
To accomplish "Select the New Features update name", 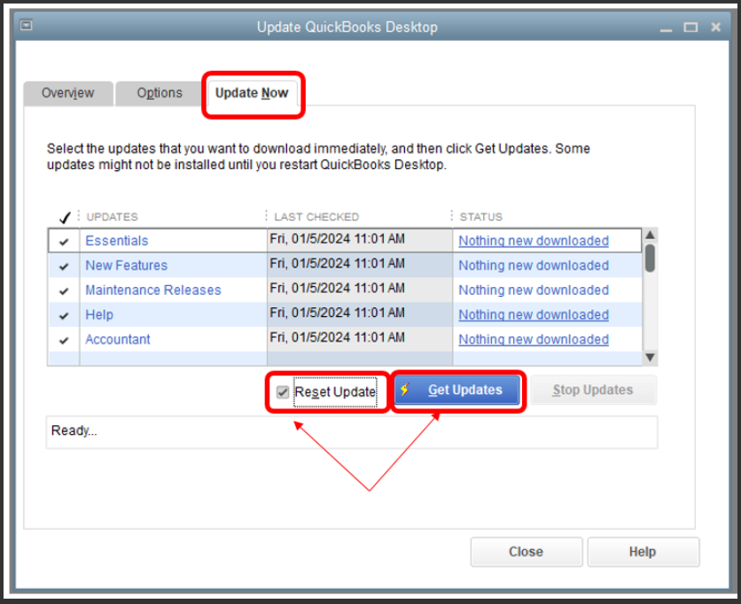I will [126, 266].
